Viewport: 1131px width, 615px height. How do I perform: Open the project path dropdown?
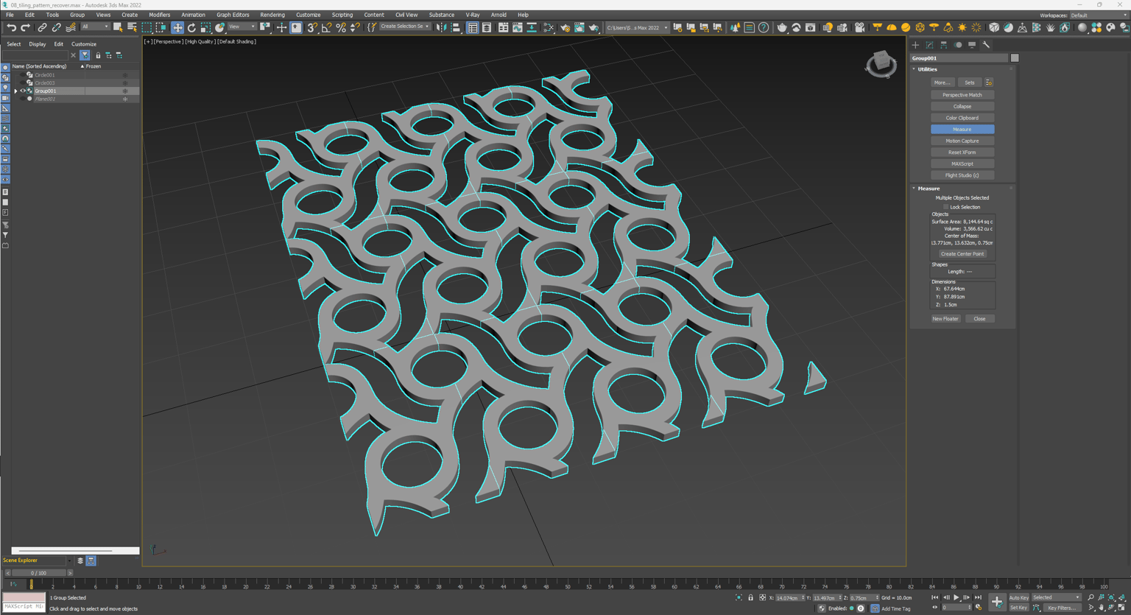(637, 27)
